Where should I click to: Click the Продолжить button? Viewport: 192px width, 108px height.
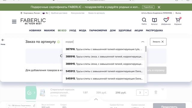tap(169, 106)
